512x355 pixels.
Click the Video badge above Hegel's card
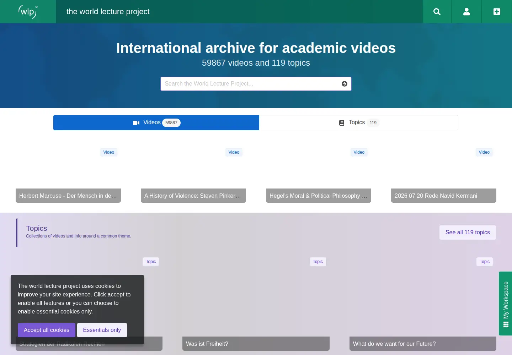[x=359, y=152]
